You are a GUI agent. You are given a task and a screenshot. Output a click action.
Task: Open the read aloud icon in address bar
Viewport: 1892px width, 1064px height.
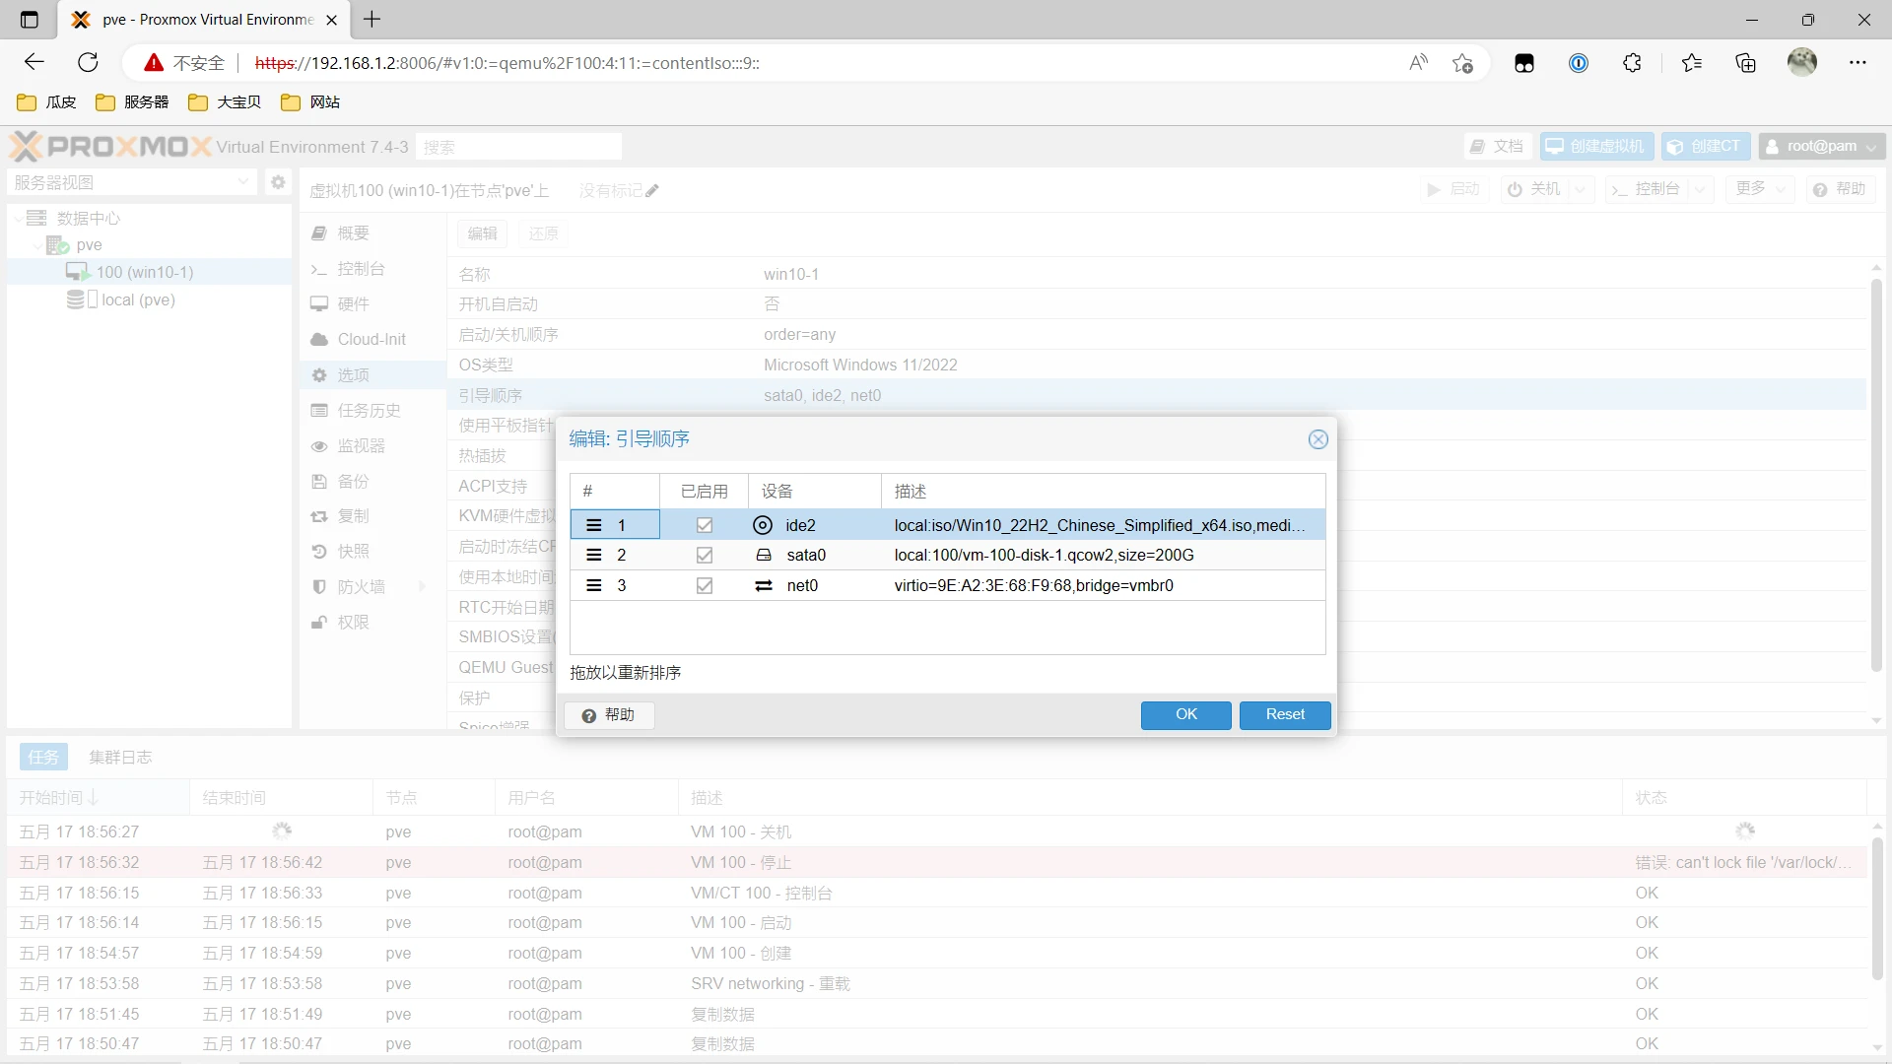(1418, 62)
